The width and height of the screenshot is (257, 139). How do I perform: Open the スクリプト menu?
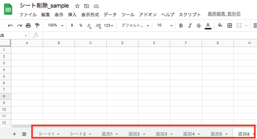tap(190, 14)
